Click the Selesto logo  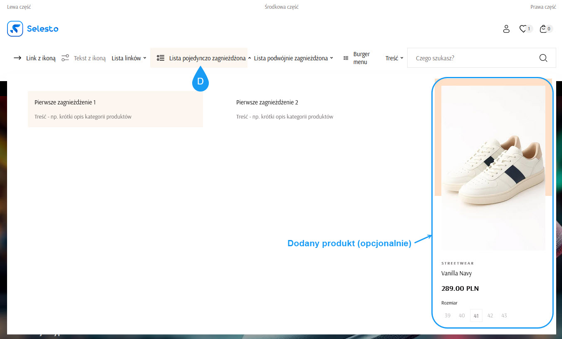click(32, 29)
